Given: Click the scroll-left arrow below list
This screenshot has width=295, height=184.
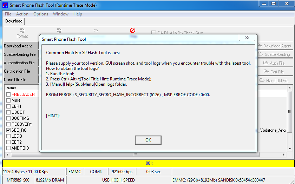Looking at the screenshot, I should pyautogui.click(x=7, y=155).
